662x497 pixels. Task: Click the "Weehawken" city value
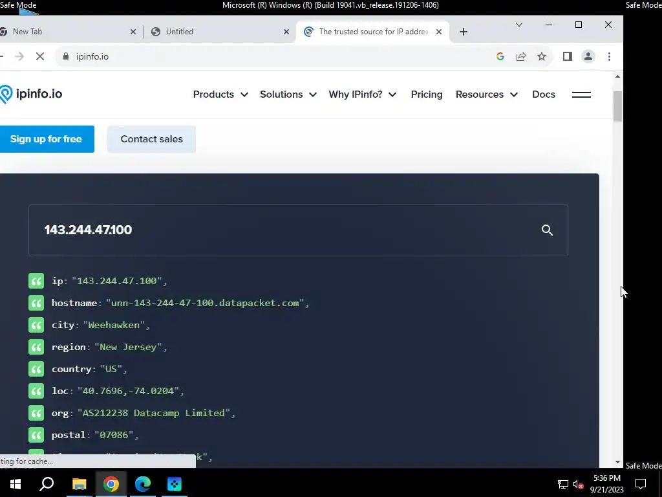114,325
